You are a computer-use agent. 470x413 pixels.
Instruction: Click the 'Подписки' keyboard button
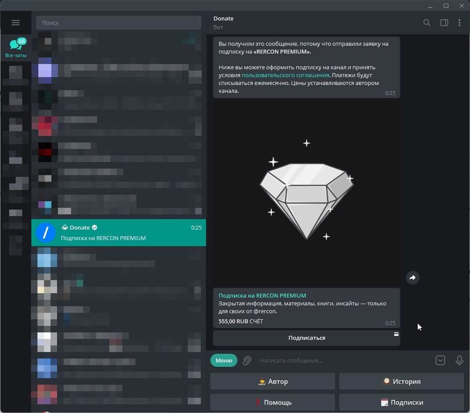point(402,402)
